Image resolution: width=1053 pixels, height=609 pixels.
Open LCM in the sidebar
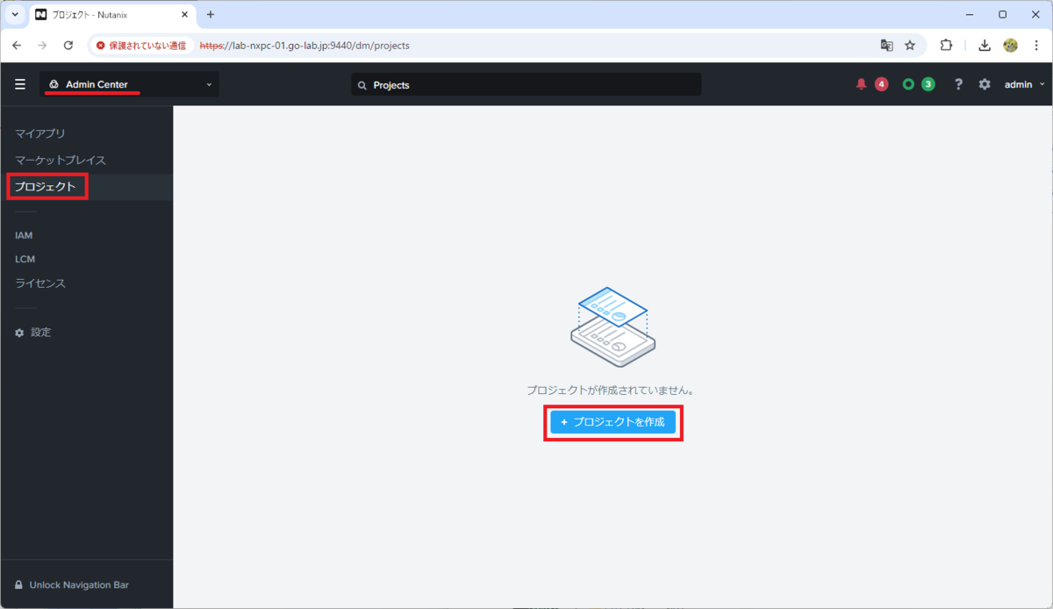pyautogui.click(x=25, y=259)
